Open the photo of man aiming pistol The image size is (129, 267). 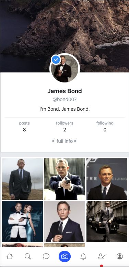pos(64,179)
